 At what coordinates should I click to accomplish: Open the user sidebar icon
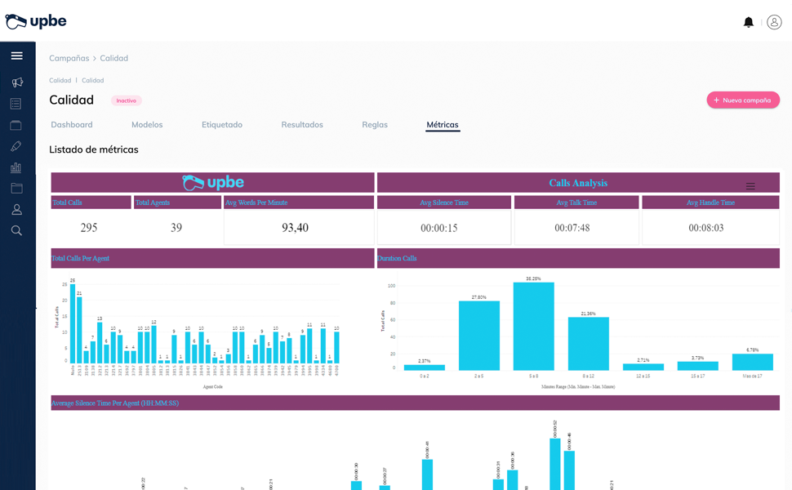[16, 209]
